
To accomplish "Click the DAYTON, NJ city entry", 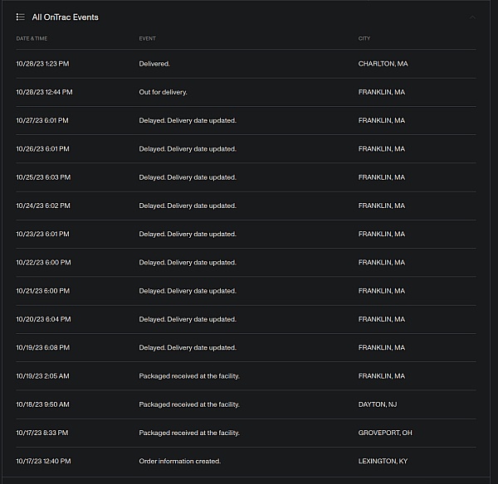I will [378, 404].
